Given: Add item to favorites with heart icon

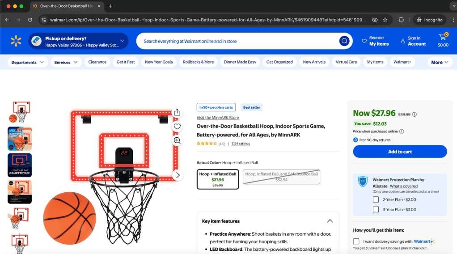Looking at the screenshot, I should 177,127.
